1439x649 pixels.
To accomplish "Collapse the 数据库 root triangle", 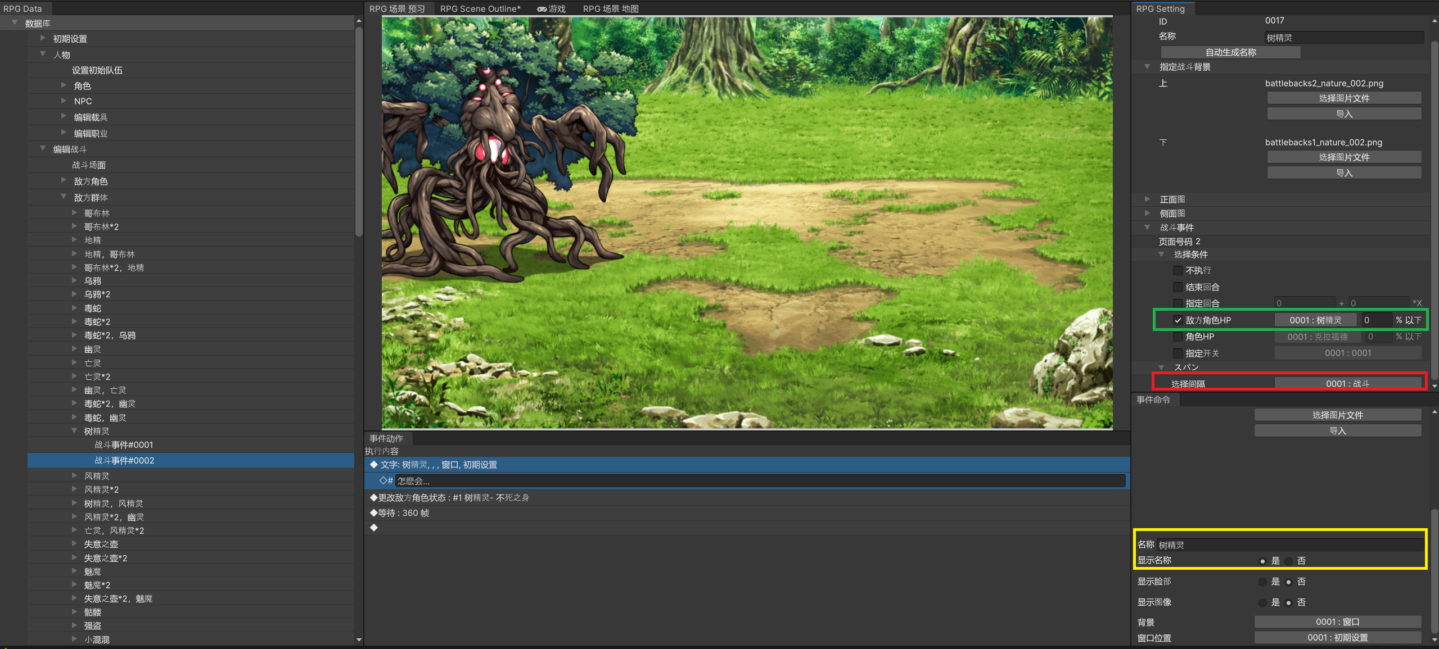I will (15, 22).
